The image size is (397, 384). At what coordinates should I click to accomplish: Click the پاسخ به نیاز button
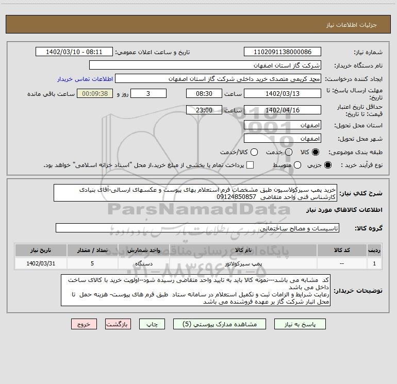300,324
